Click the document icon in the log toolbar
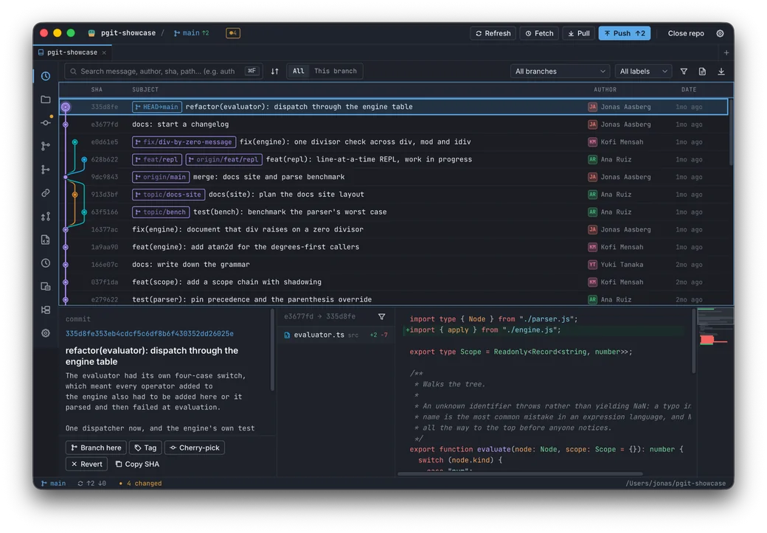Viewport: 767px width, 533px height. coord(702,72)
